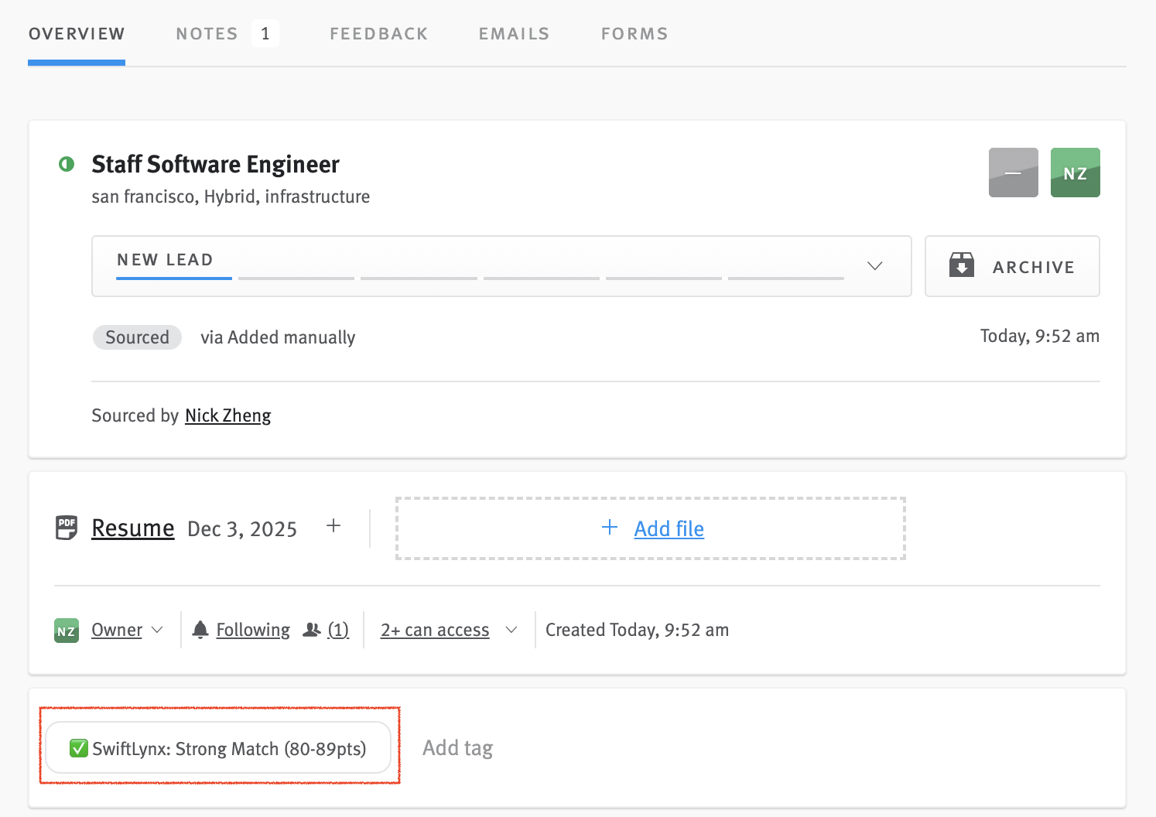Click the NZ avatar in the top right
Image resolution: width=1156 pixels, height=817 pixels.
tap(1075, 172)
